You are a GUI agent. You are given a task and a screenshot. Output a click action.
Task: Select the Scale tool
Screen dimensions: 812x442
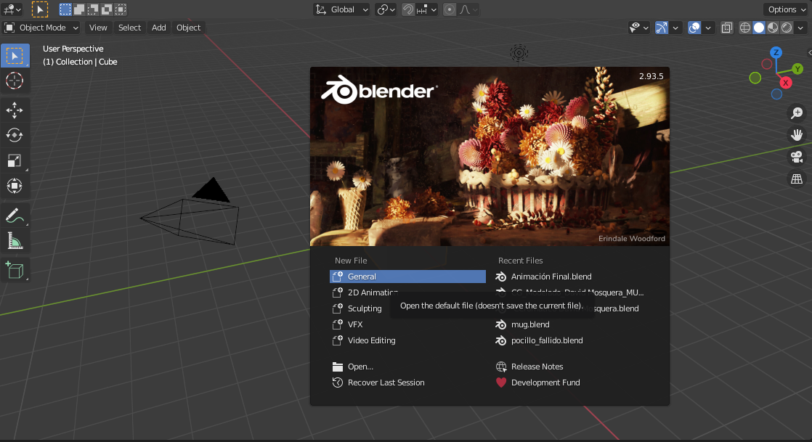click(x=15, y=160)
